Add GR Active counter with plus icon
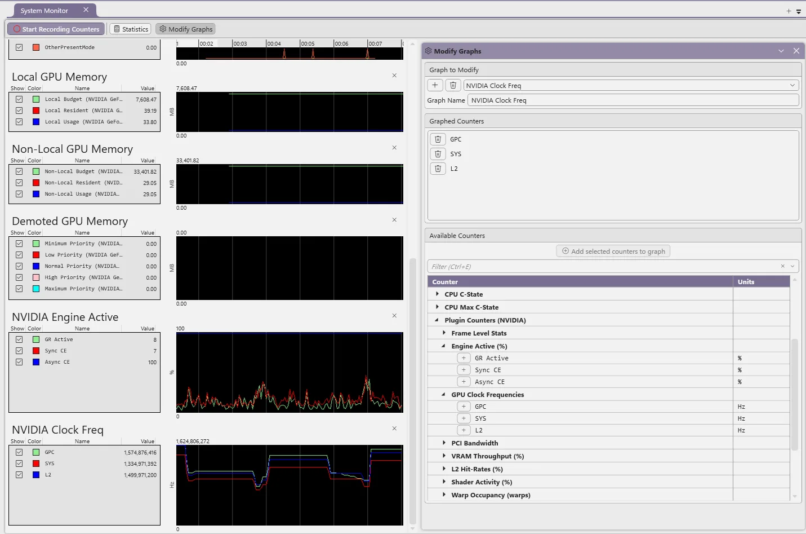The image size is (806, 534). [x=464, y=358]
